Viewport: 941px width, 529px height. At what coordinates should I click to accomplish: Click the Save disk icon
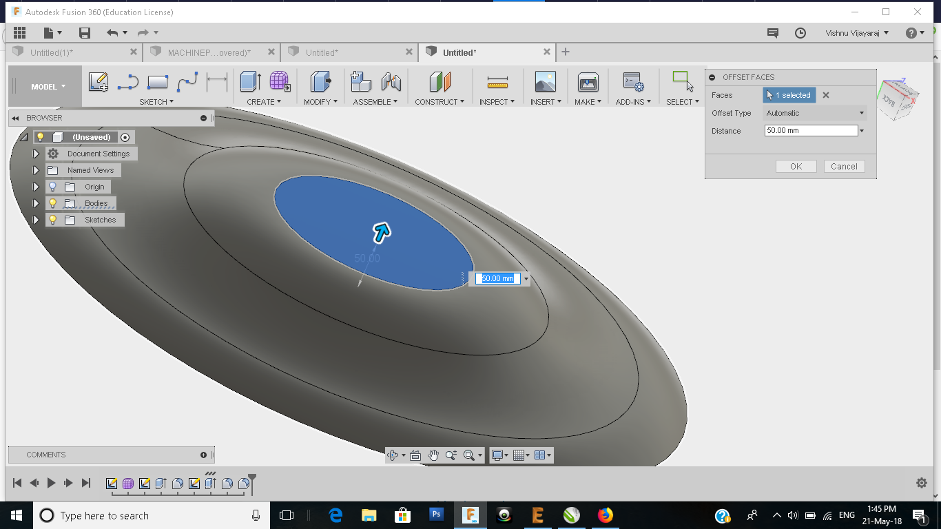[x=85, y=32]
